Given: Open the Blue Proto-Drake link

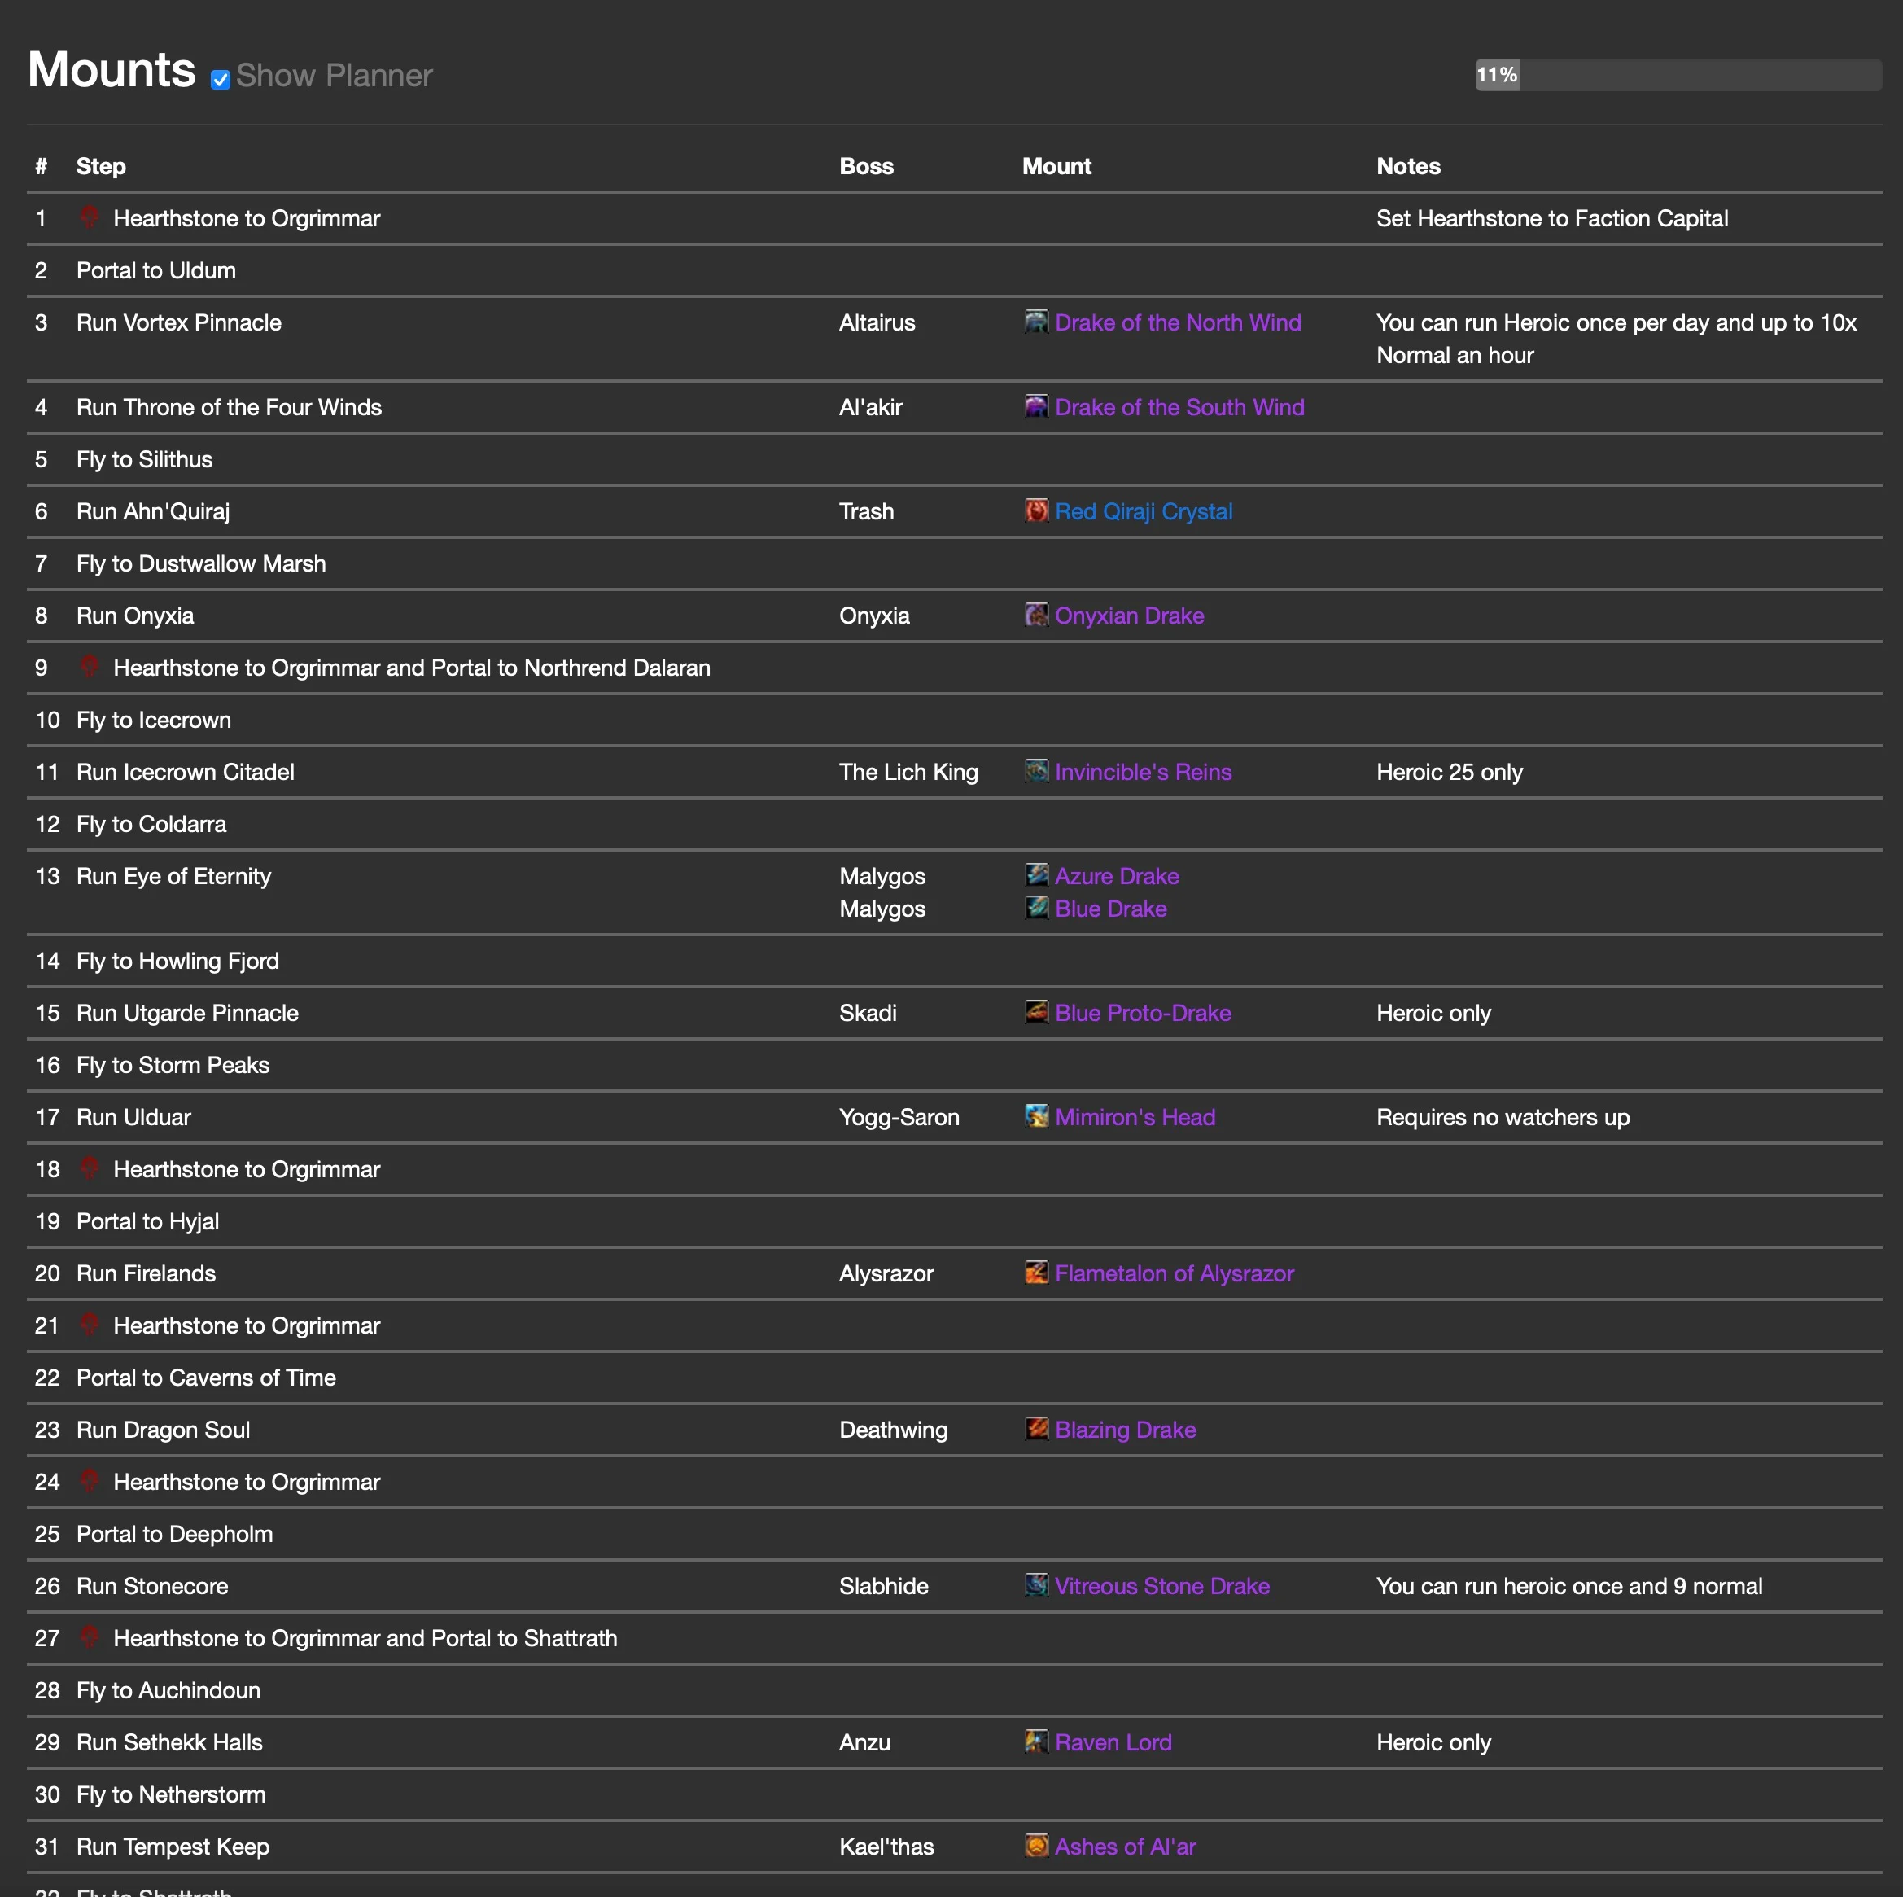Looking at the screenshot, I should [x=1143, y=1013].
